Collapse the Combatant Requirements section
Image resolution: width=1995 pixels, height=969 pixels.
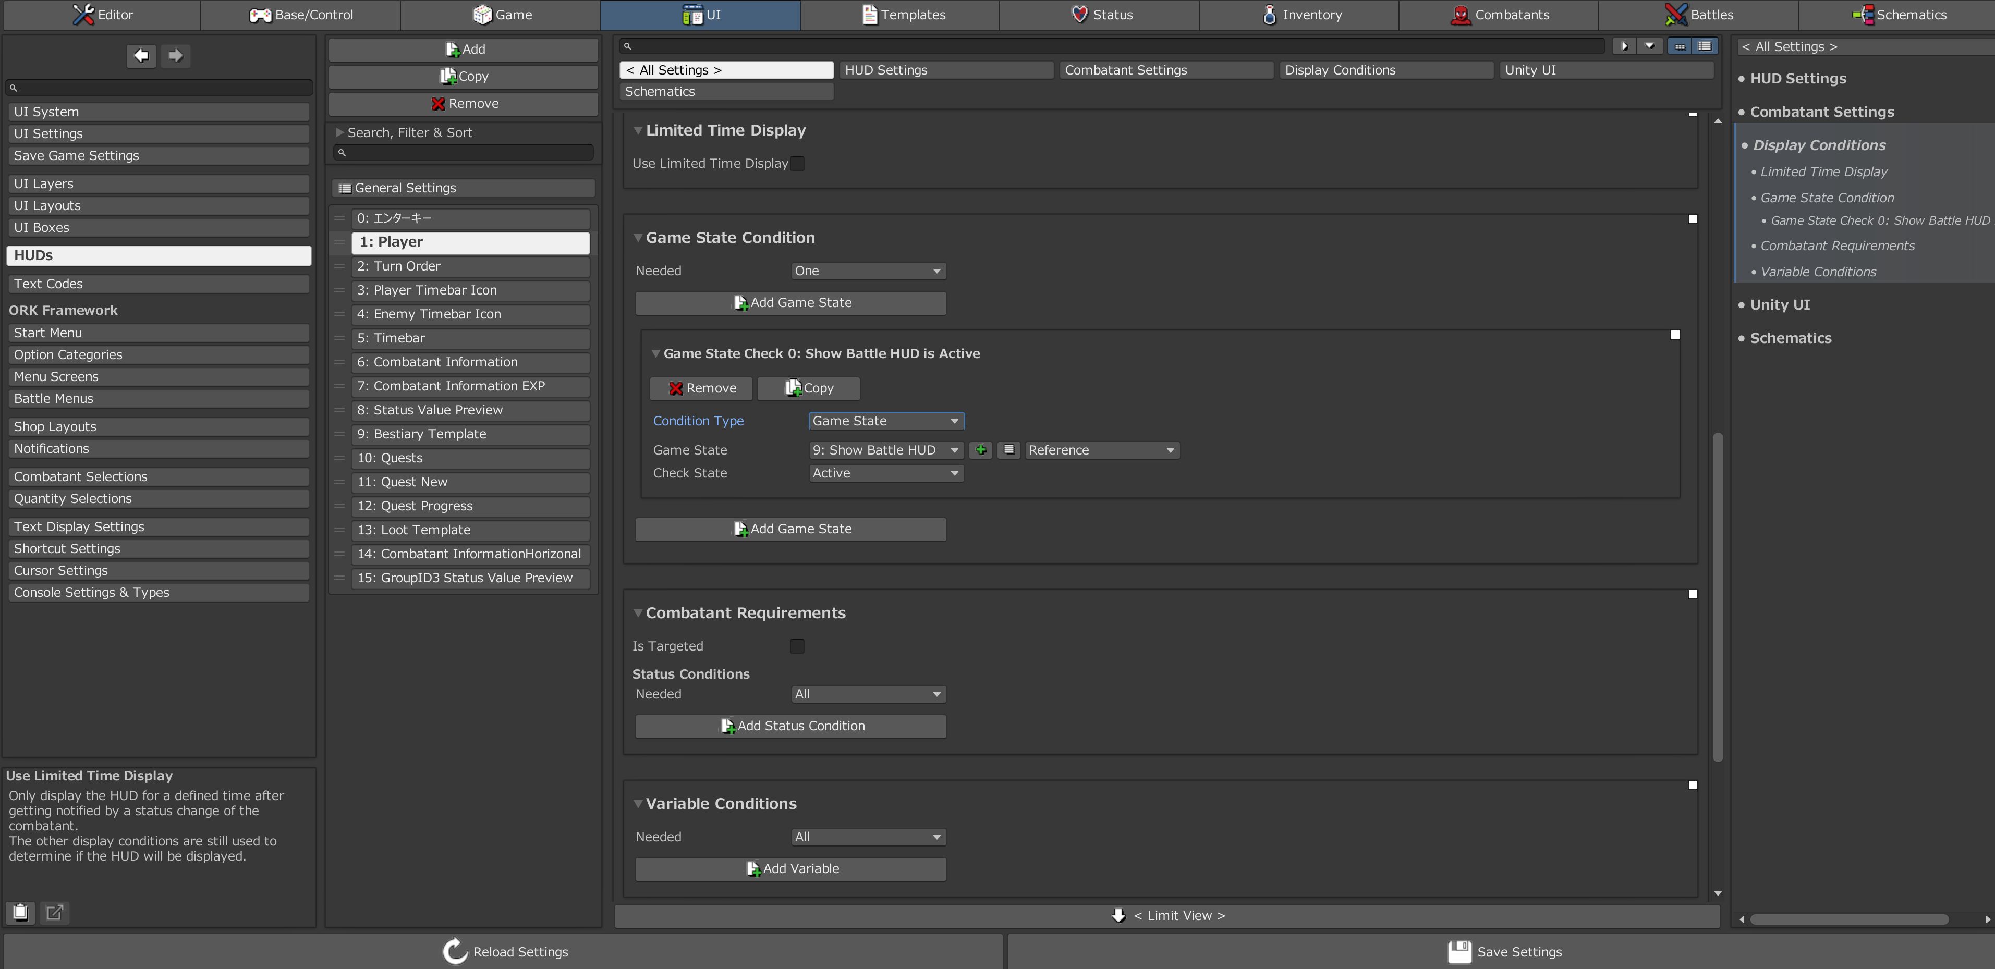[638, 613]
